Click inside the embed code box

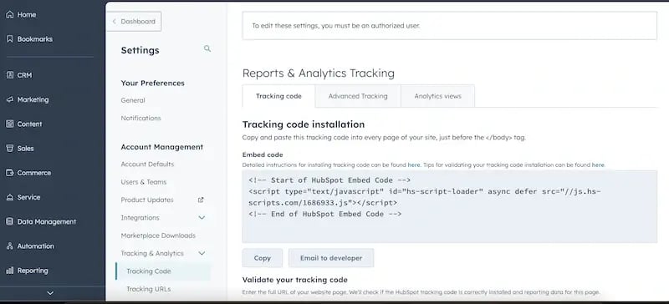[x=450, y=207]
